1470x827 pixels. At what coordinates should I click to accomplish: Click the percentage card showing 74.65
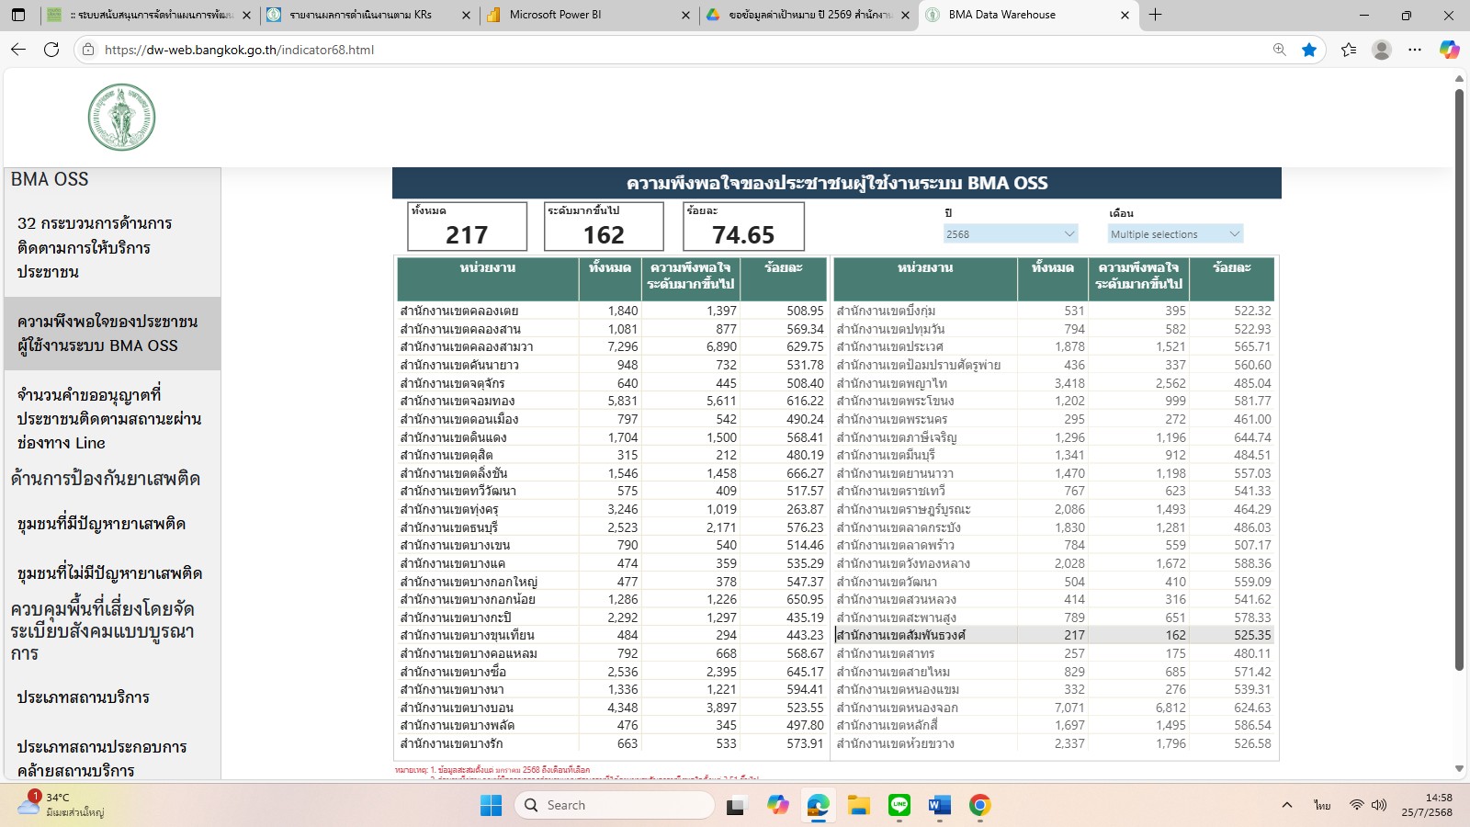pyautogui.click(x=743, y=226)
